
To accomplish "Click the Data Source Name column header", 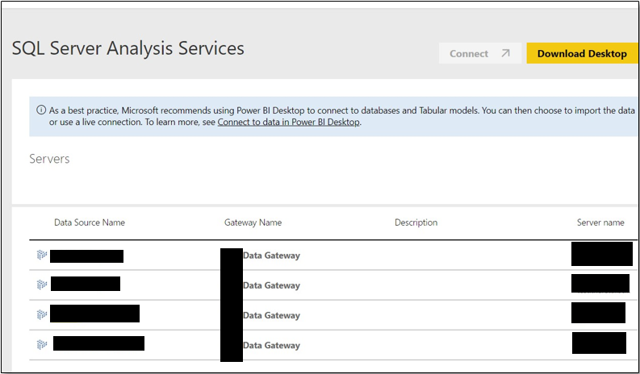I will click(x=90, y=222).
